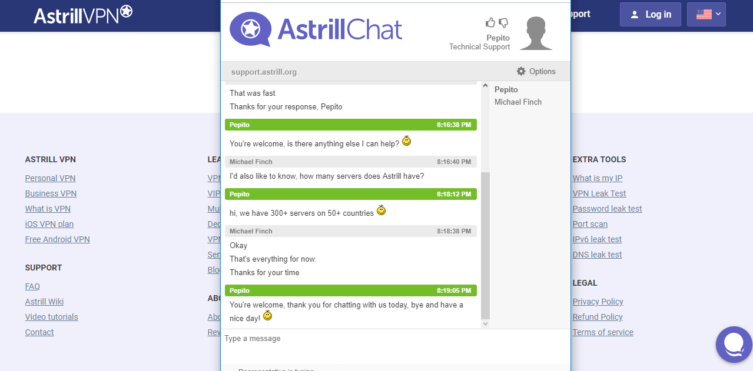Click the support.astrill.org address text

pos(264,72)
